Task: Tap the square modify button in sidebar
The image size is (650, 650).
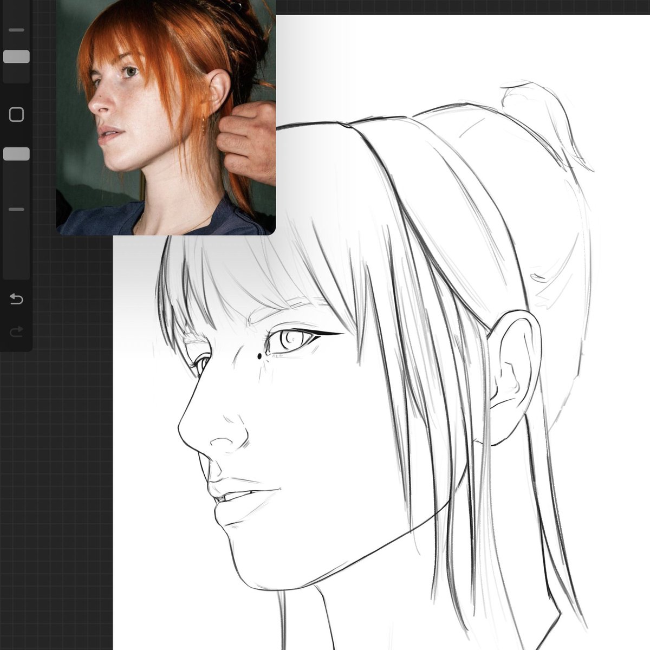Action: coord(16,114)
